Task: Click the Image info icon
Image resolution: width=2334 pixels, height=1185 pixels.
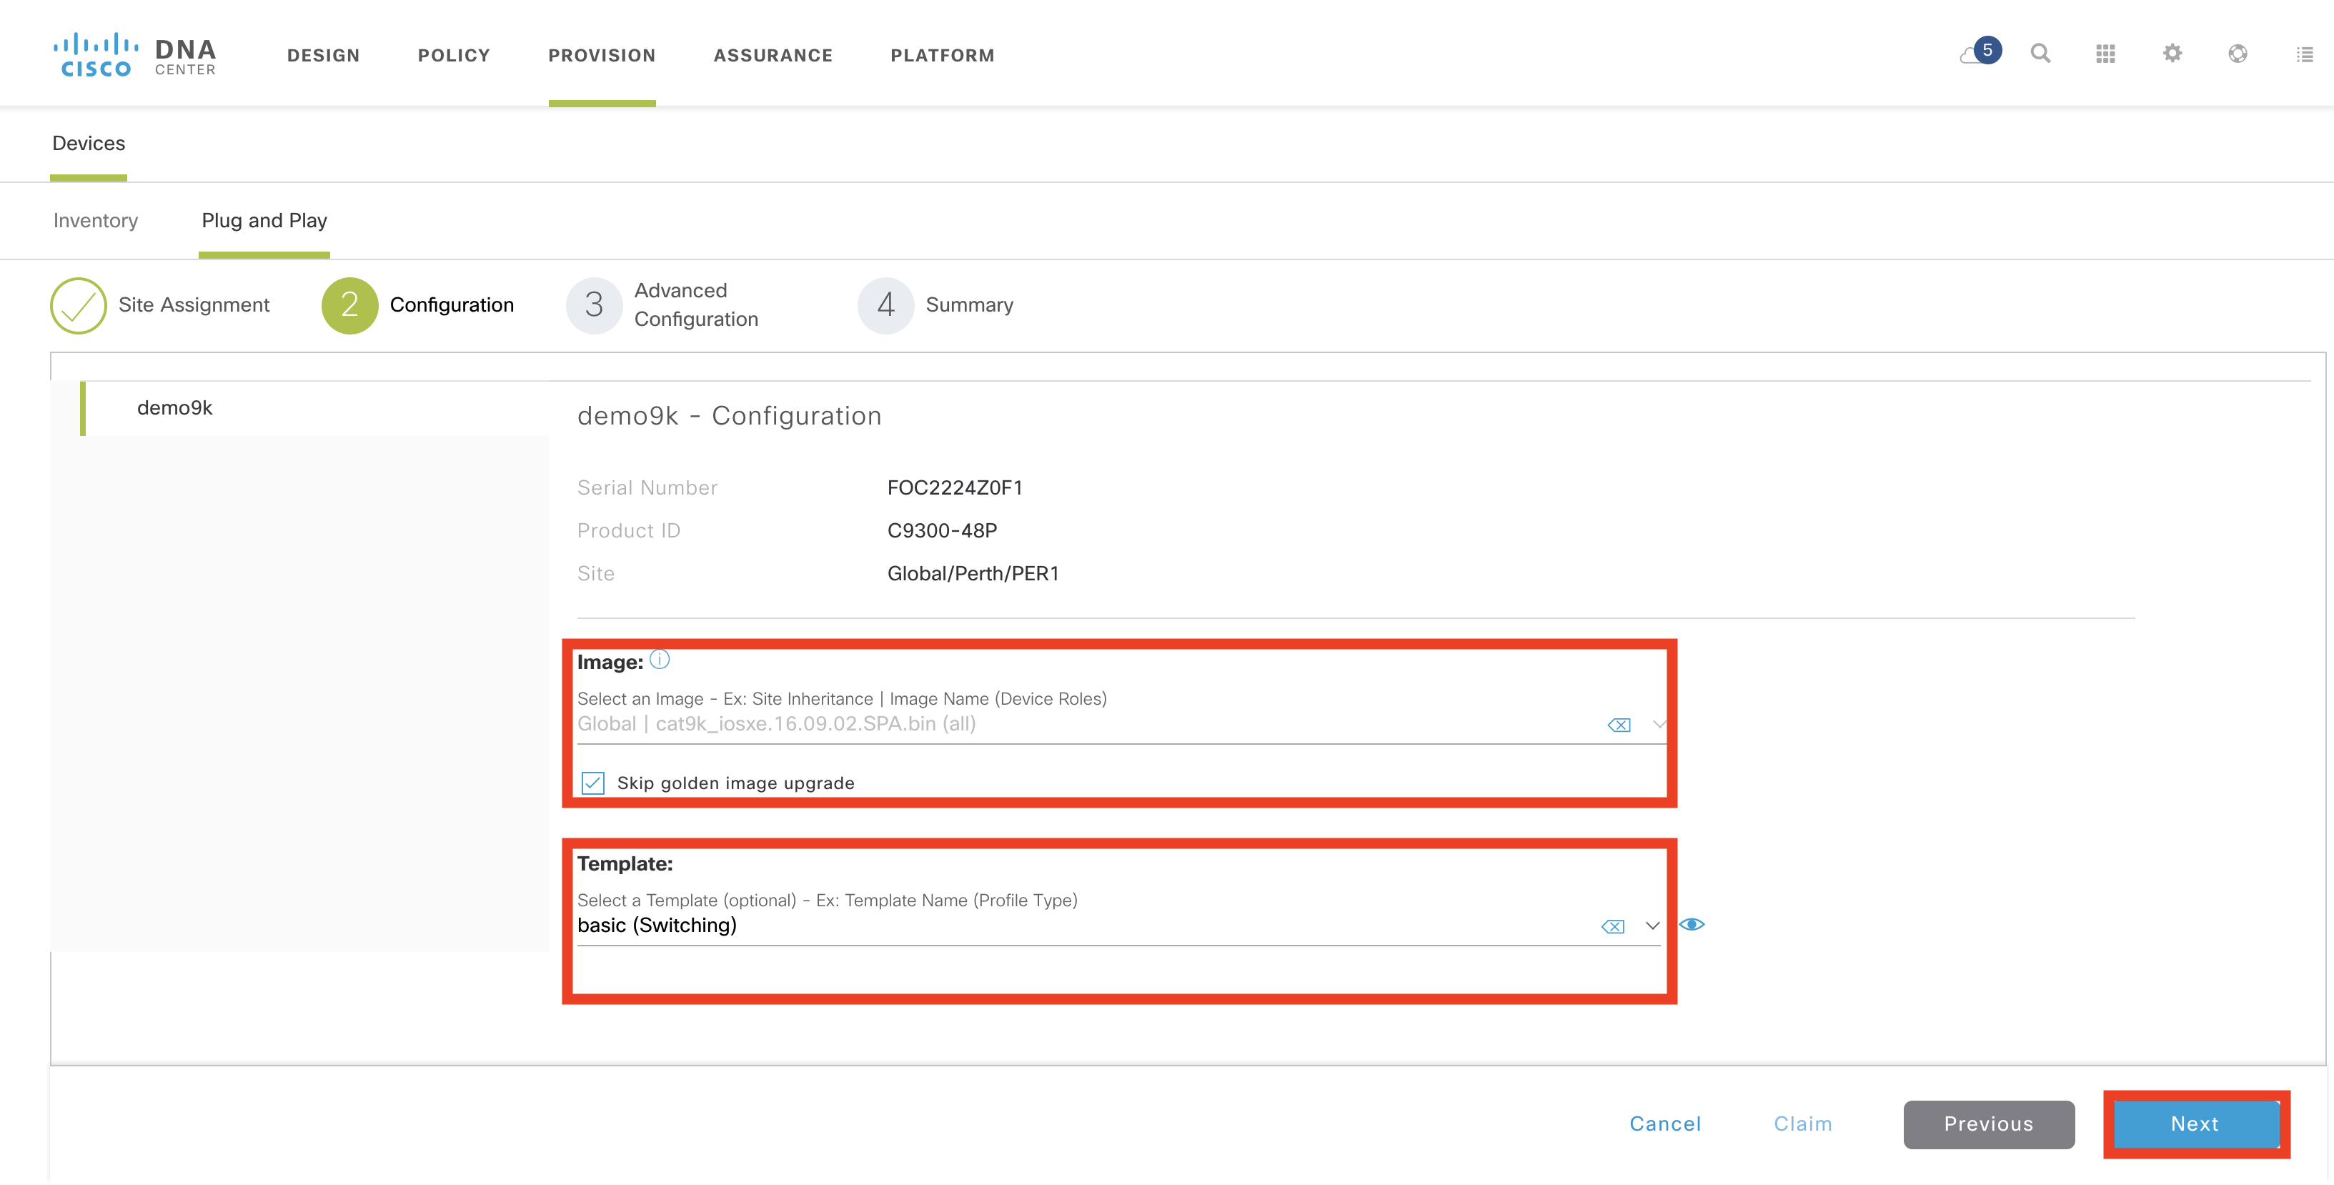Action: coord(660,660)
